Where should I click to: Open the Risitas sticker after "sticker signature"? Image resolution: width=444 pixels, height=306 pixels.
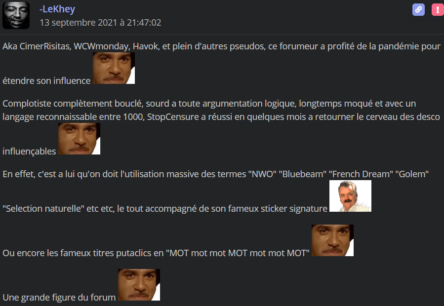point(350,196)
